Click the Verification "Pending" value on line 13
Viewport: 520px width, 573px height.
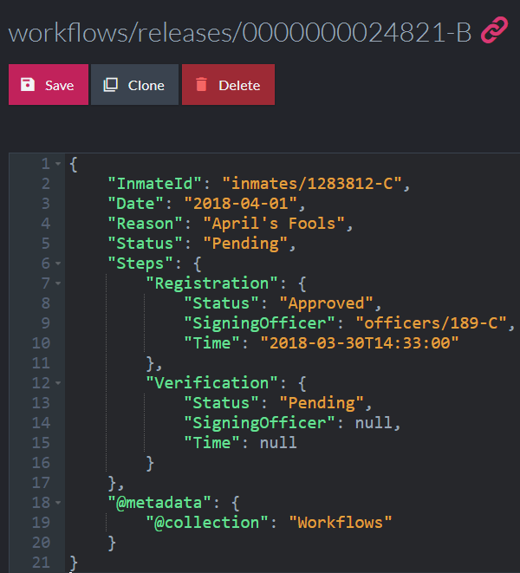[322, 403]
